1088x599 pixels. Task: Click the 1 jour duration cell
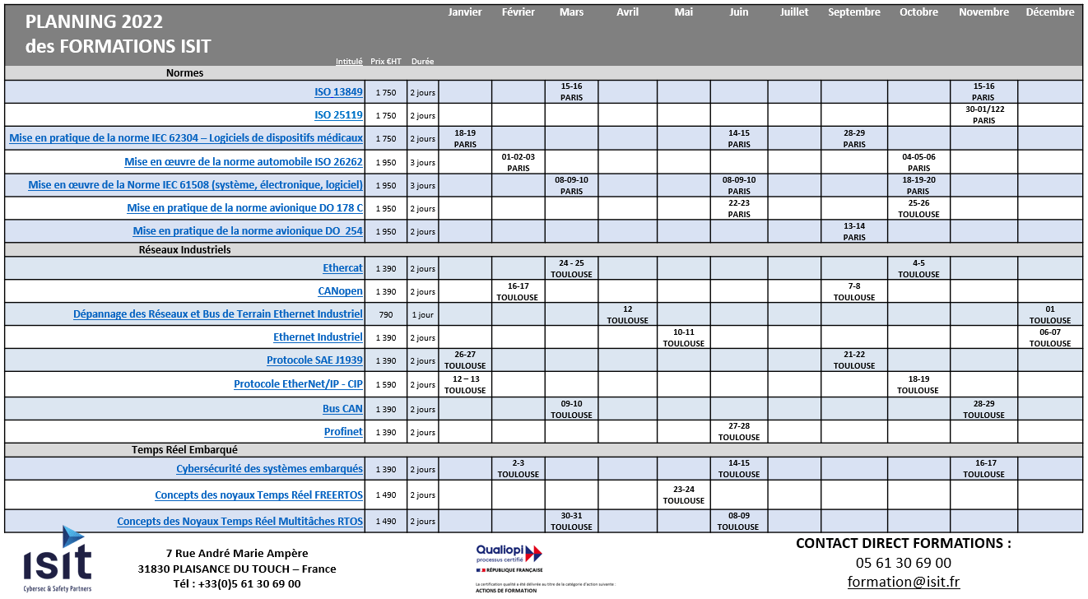coord(422,314)
